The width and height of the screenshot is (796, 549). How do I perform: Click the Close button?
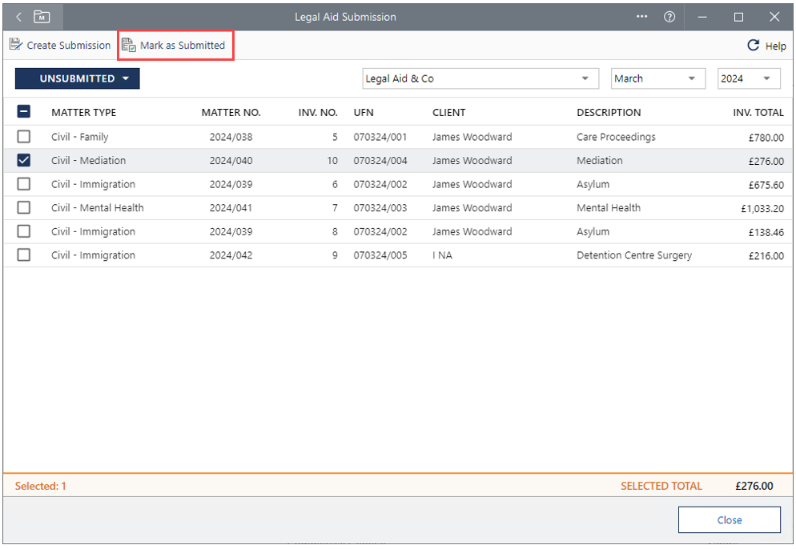pyautogui.click(x=729, y=520)
